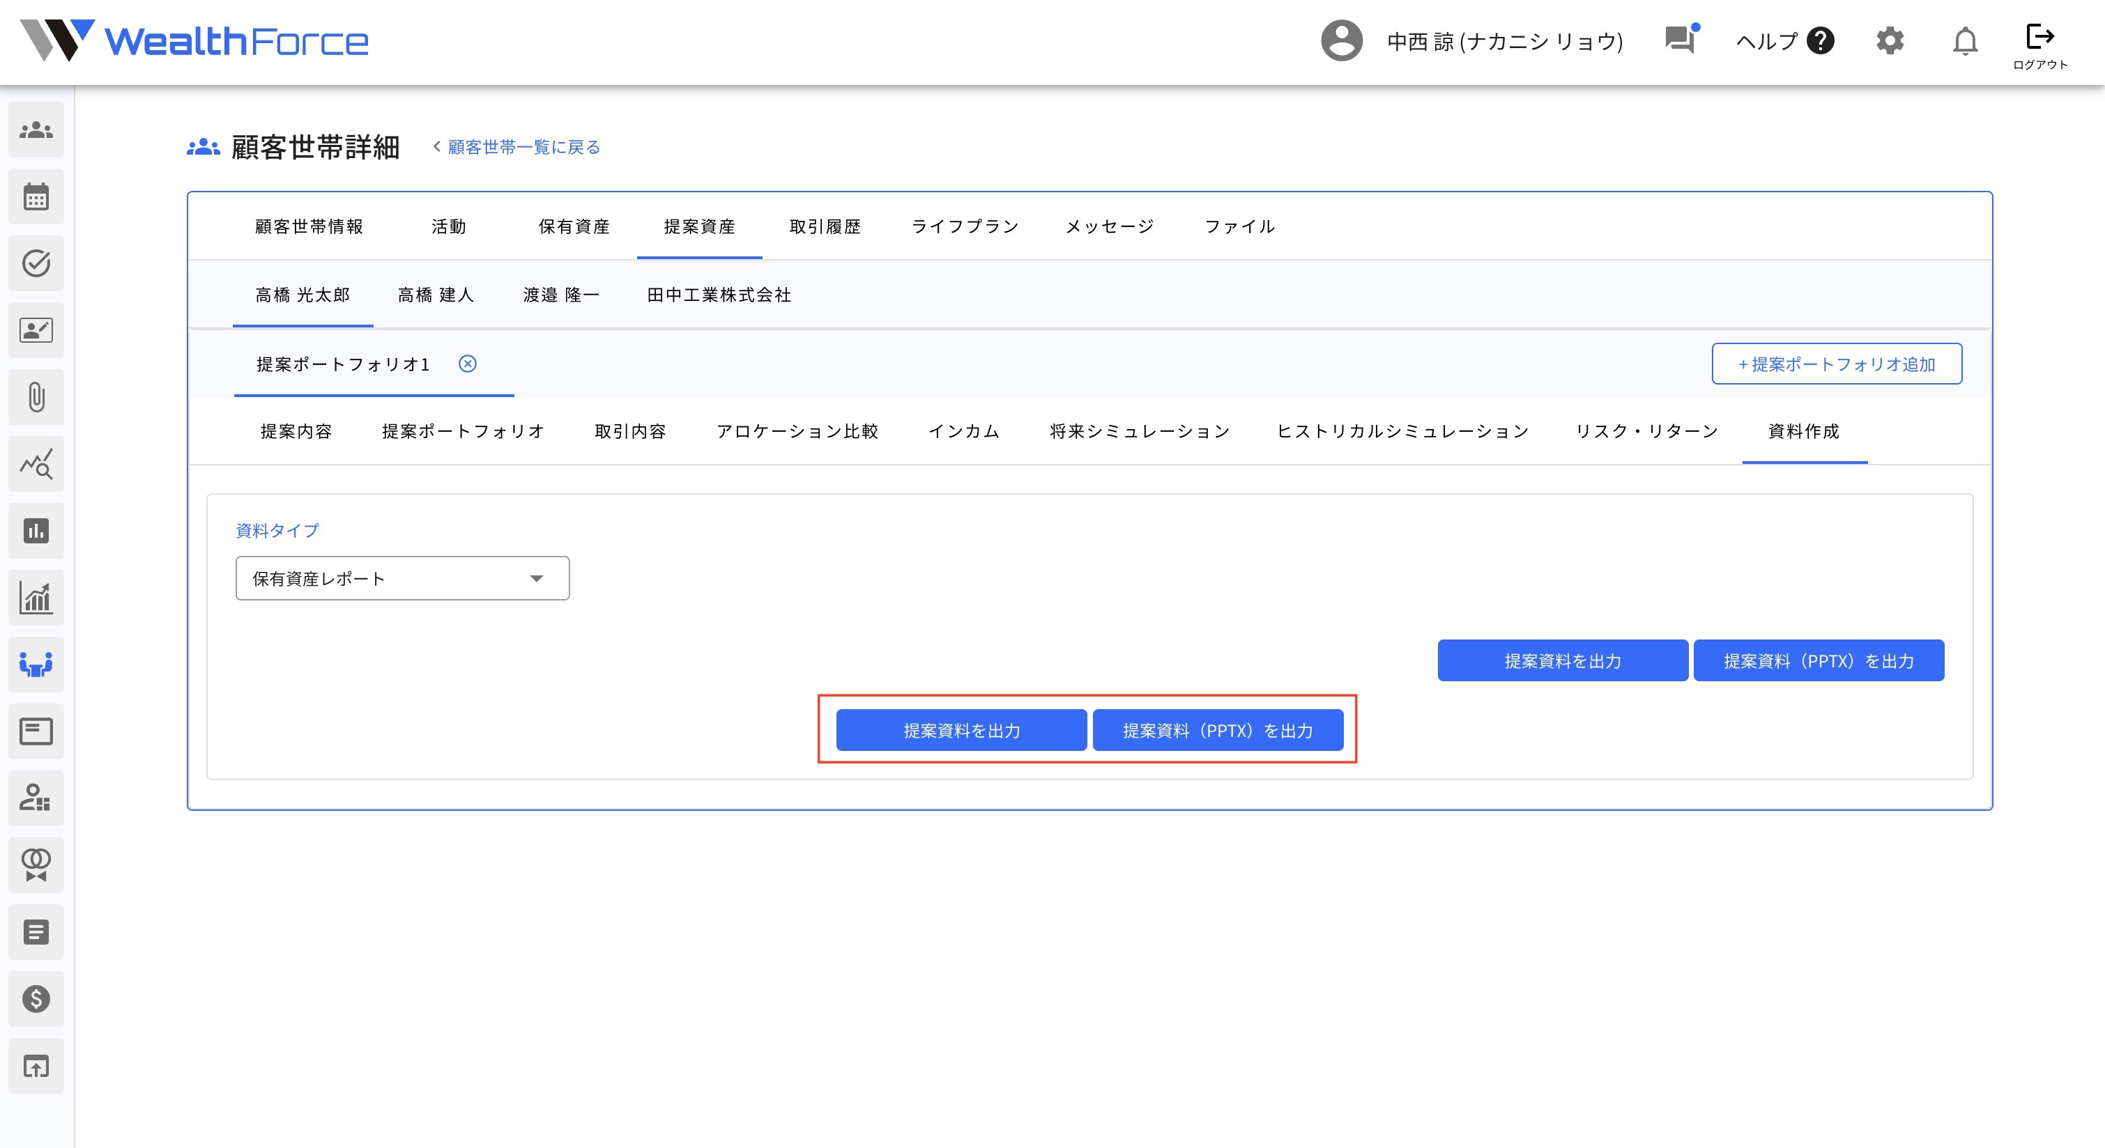2105x1148 pixels.
Task: Open the アロケーション比較 sub-tab
Action: pos(797,431)
